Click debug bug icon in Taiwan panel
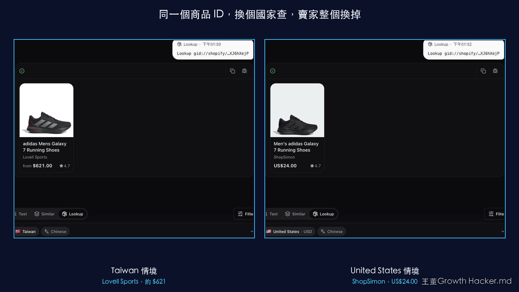519x292 pixels. click(245, 71)
